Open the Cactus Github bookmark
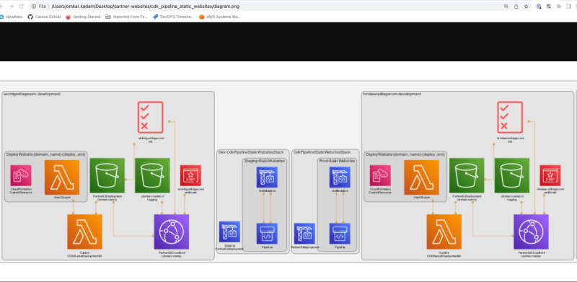577x282 pixels. [44, 17]
